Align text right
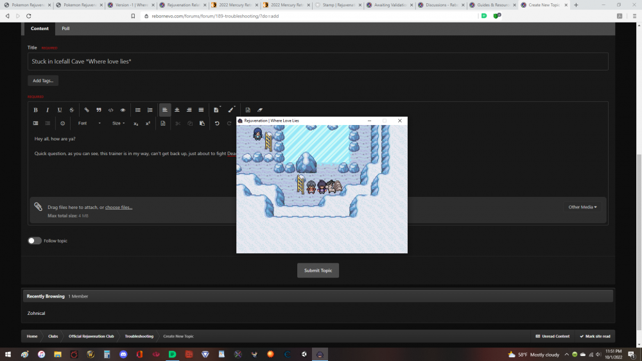The image size is (642, 361). click(189, 110)
